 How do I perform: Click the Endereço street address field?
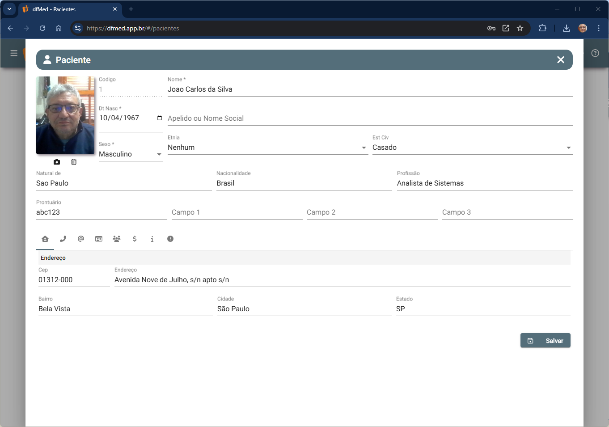pyautogui.click(x=343, y=280)
